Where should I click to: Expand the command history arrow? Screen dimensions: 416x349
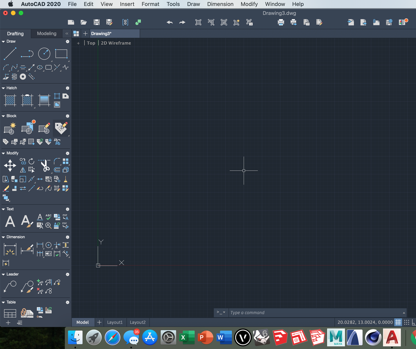[x=404, y=313]
